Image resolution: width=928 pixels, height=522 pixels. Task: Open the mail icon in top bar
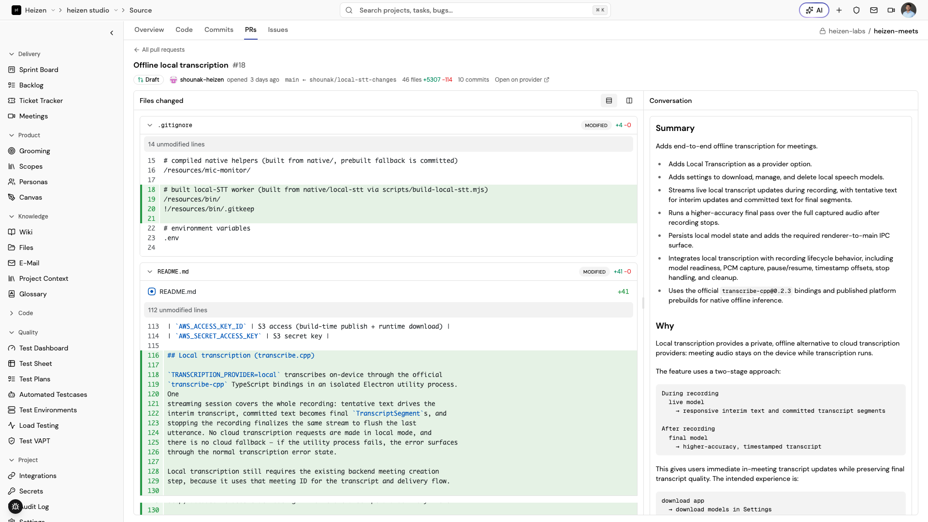coord(874,10)
